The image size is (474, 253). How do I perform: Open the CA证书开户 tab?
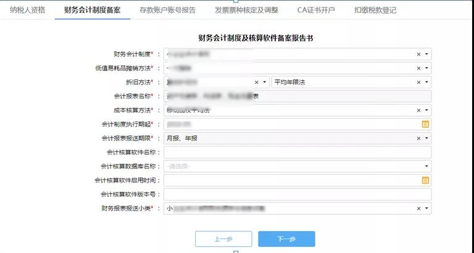316,10
